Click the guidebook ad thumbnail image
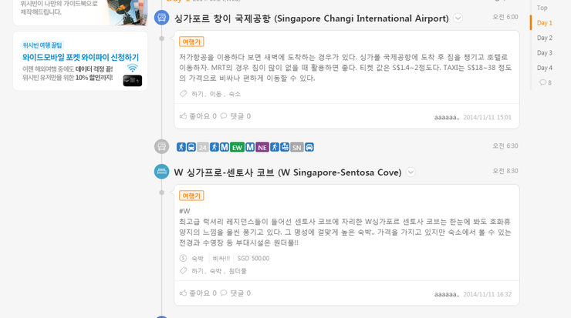This screenshot has width=571, height=318. click(x=127, y=12)
